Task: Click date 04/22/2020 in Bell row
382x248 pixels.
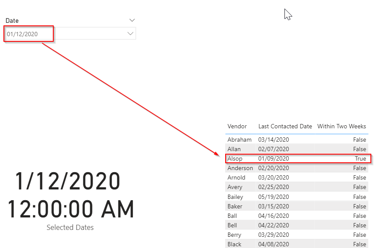Action: pos(274,225)
